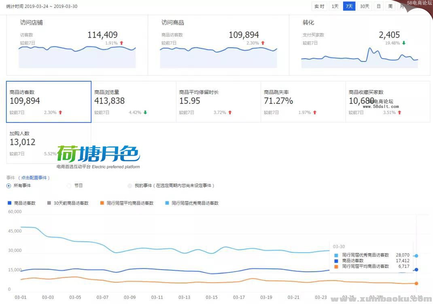Screen dimensions: 433x304
Task: Click the light blue data point at 03-30
Action: pyautogui.click(x=416, y=255)
